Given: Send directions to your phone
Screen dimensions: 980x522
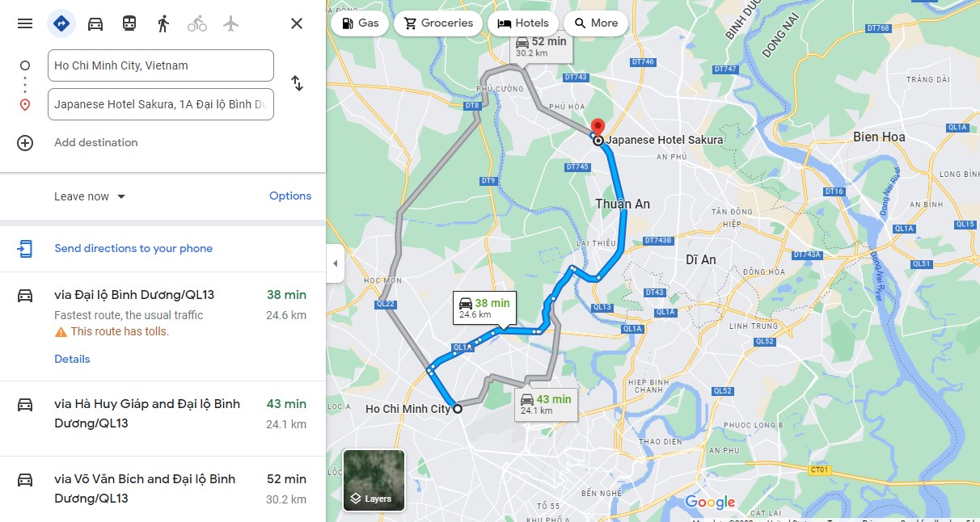Looking at the screenshot, I should [x=133, y=248].
